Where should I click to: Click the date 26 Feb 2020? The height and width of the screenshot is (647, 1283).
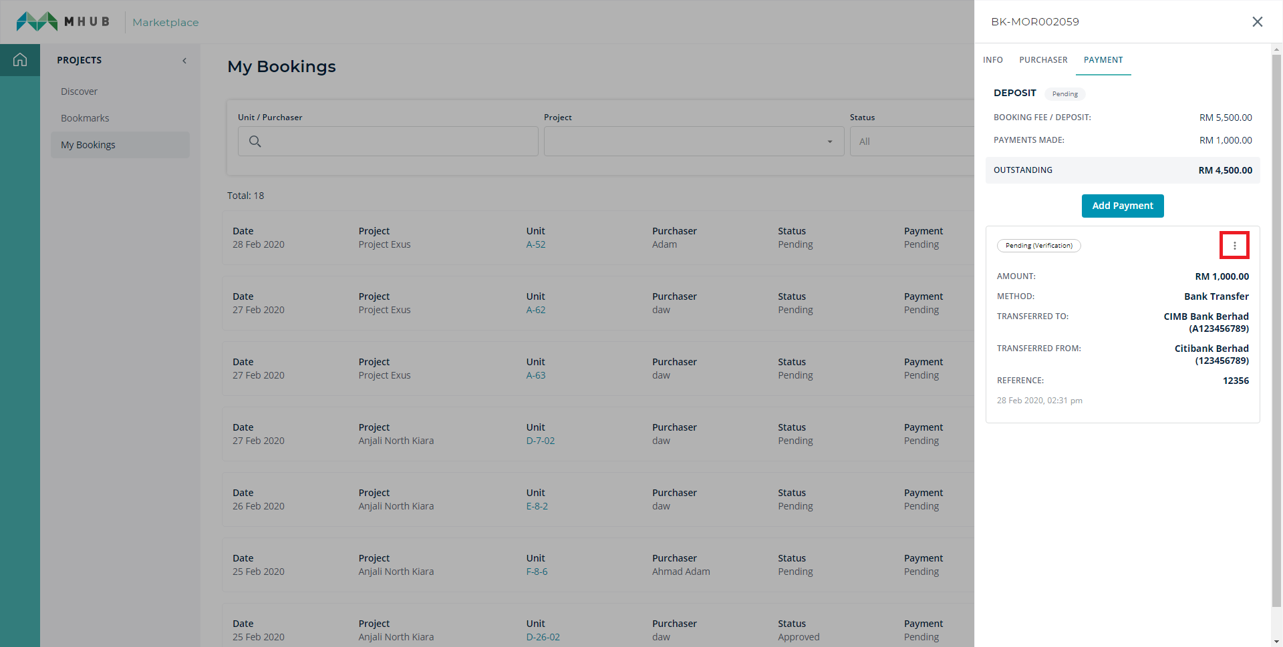pyautogui.click(x=258, y=506)
